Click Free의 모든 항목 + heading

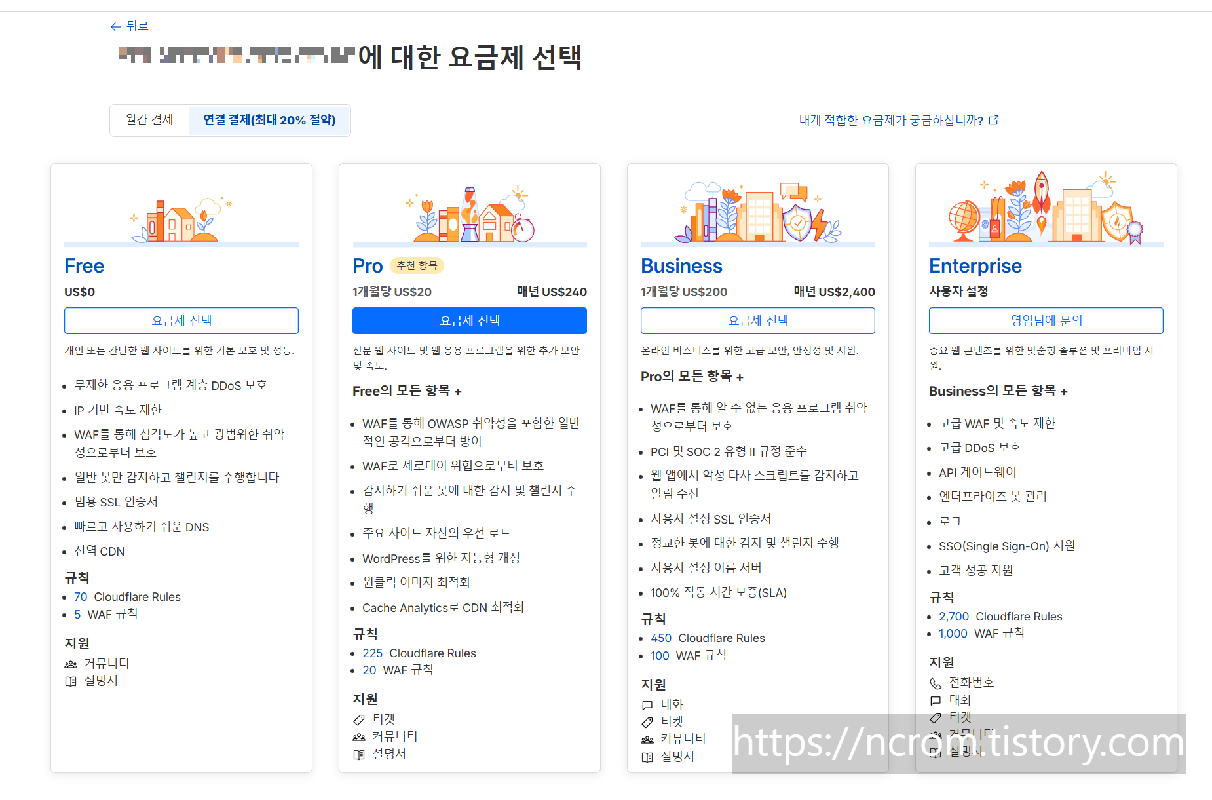click(407, 391)
